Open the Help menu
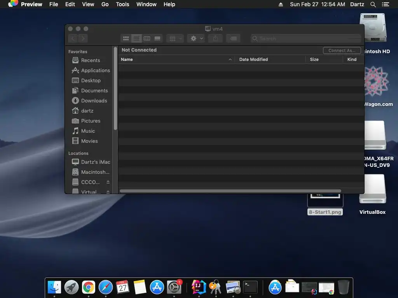This screenshot has height=298, width=398. (169, 4)
